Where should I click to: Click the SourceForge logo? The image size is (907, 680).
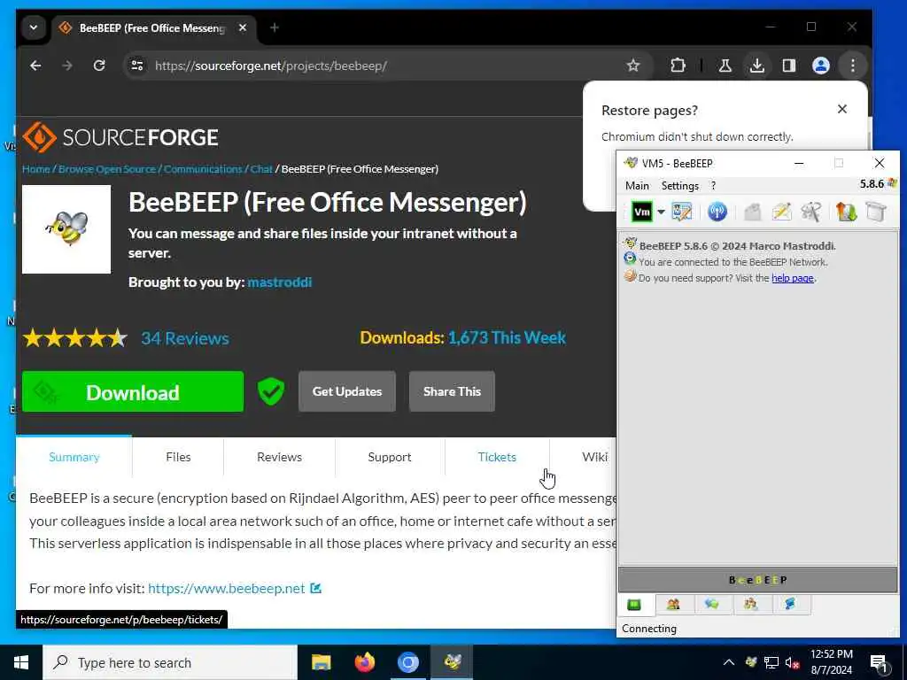click(120, 137)
